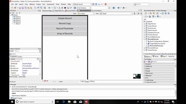Click the Mail icon on taskbar

point(81,102)
